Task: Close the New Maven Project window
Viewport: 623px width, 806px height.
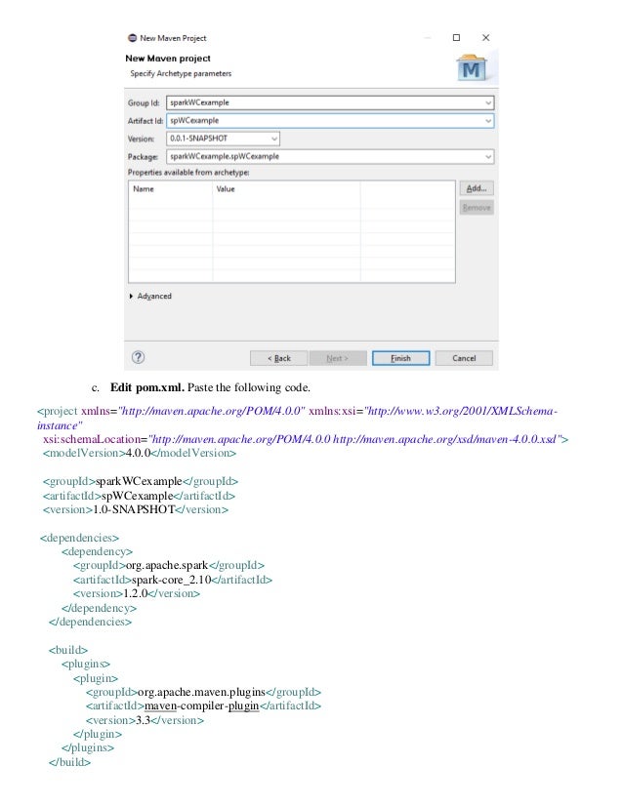Action: [485, 37]
